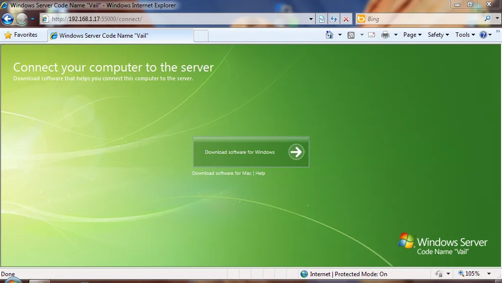This screenshot has width=502, height=283.
Task: Stop loading with the red X icon
Action: click(x=346, y=19)
